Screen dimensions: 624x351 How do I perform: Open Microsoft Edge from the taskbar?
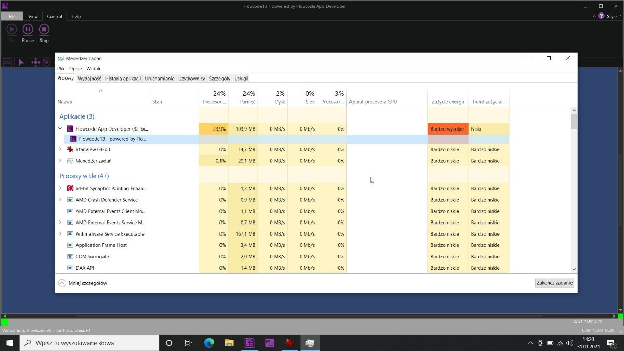tap(209, 343)
